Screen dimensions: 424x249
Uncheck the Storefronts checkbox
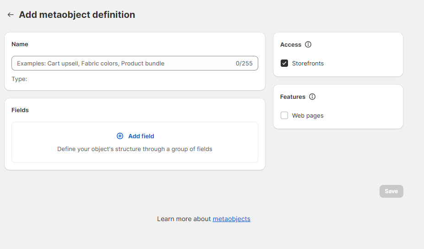point(284,63)
